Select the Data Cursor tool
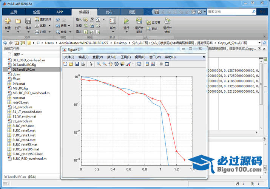Viewport: 270px width, 189px height. 122,64
